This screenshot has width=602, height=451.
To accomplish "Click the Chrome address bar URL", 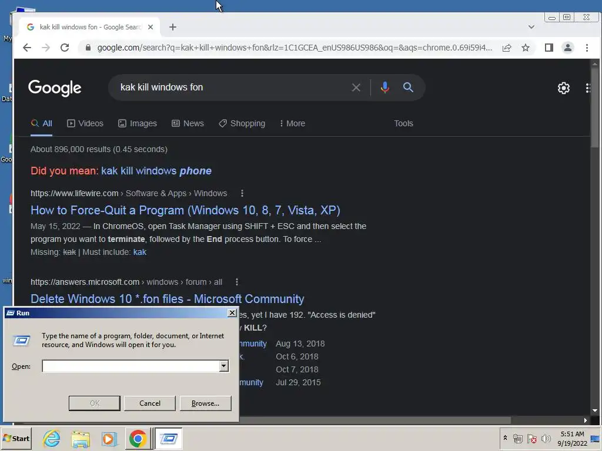I will click(x=295, y=48).
